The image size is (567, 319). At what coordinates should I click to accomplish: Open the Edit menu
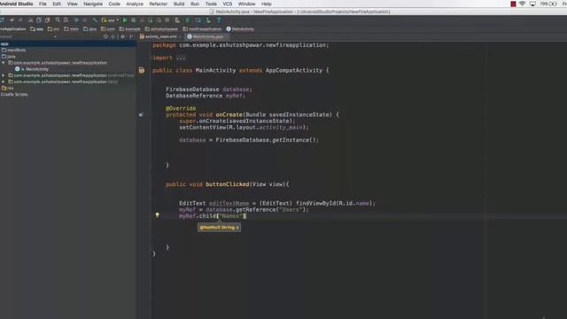57,4
